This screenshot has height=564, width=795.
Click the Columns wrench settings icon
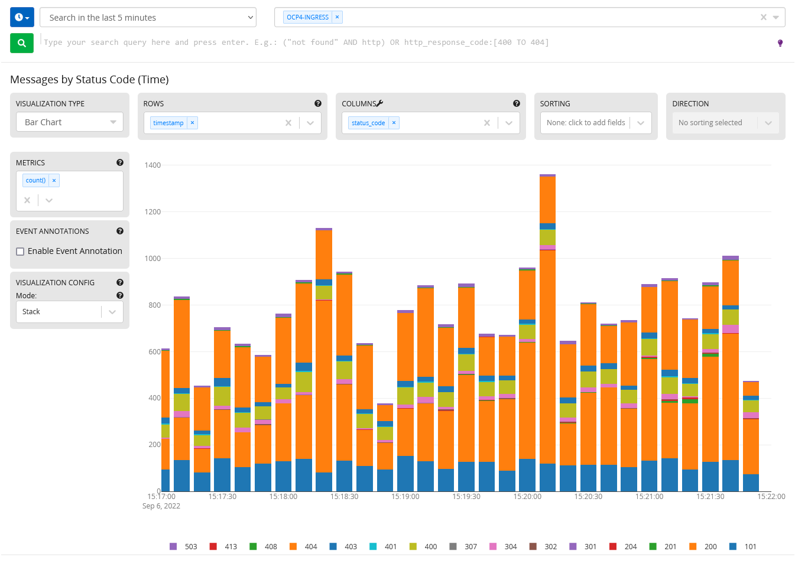(x=379, y=103)
